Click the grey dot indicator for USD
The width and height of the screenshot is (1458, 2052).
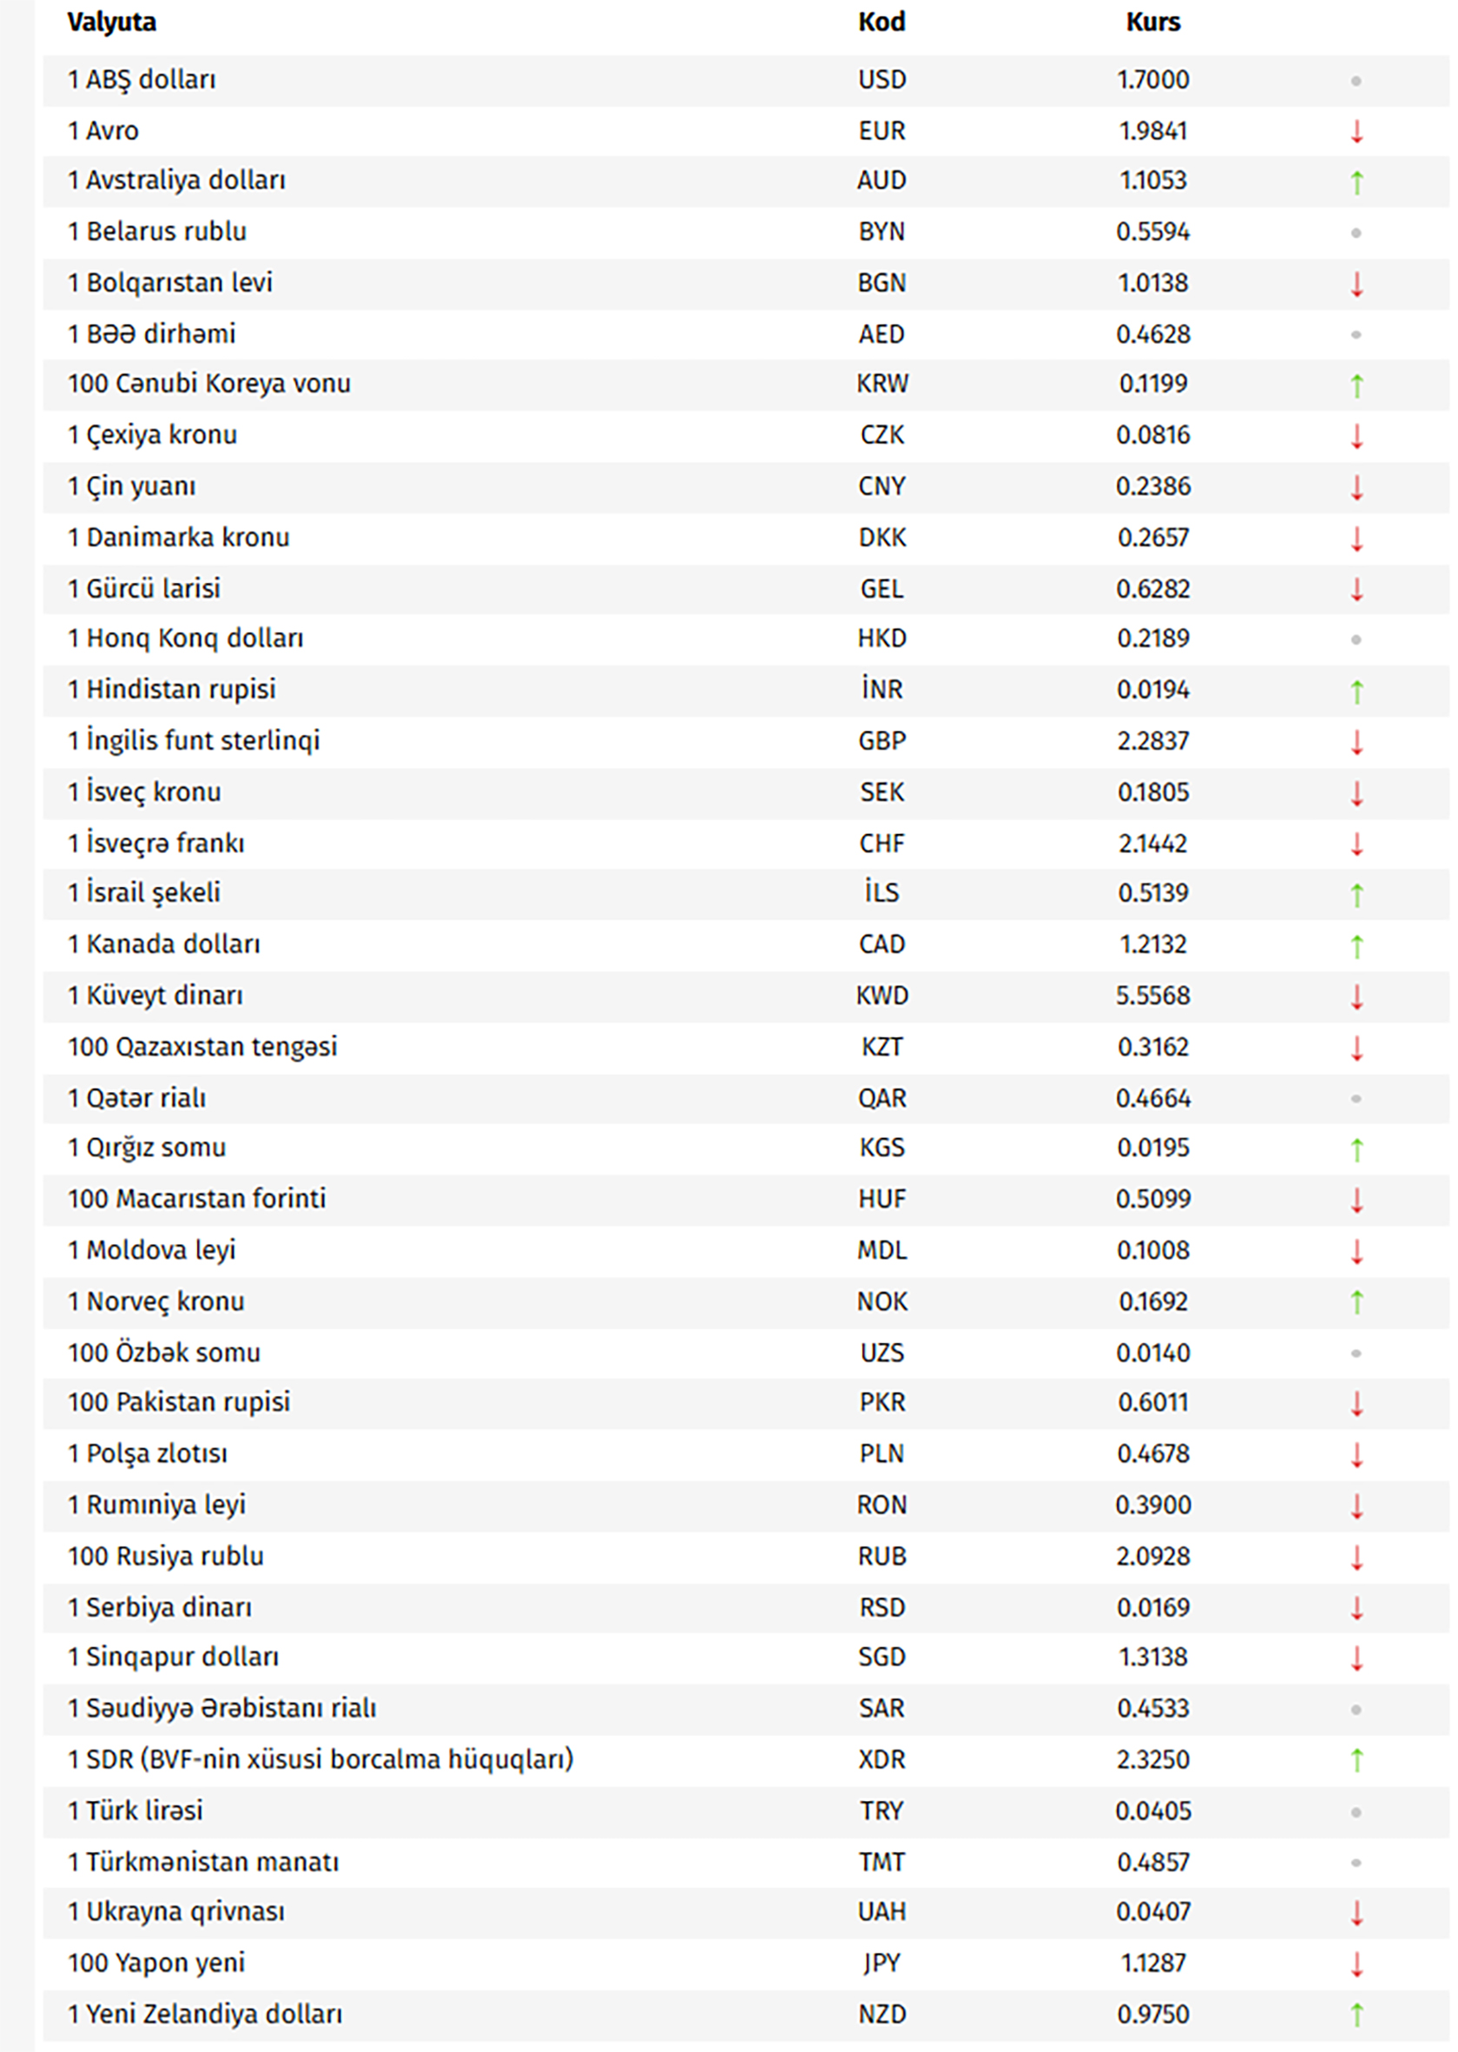click(1356, 81)
